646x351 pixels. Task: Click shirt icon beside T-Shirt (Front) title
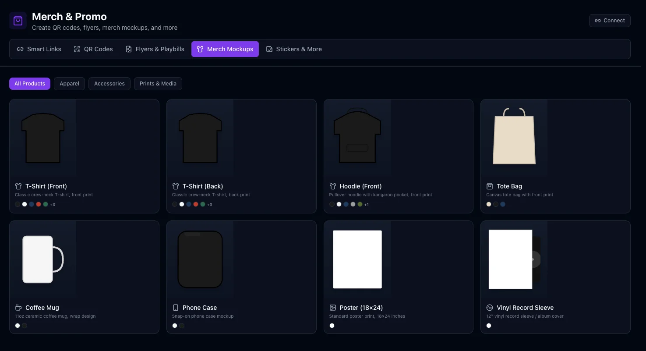pos(18,186)
